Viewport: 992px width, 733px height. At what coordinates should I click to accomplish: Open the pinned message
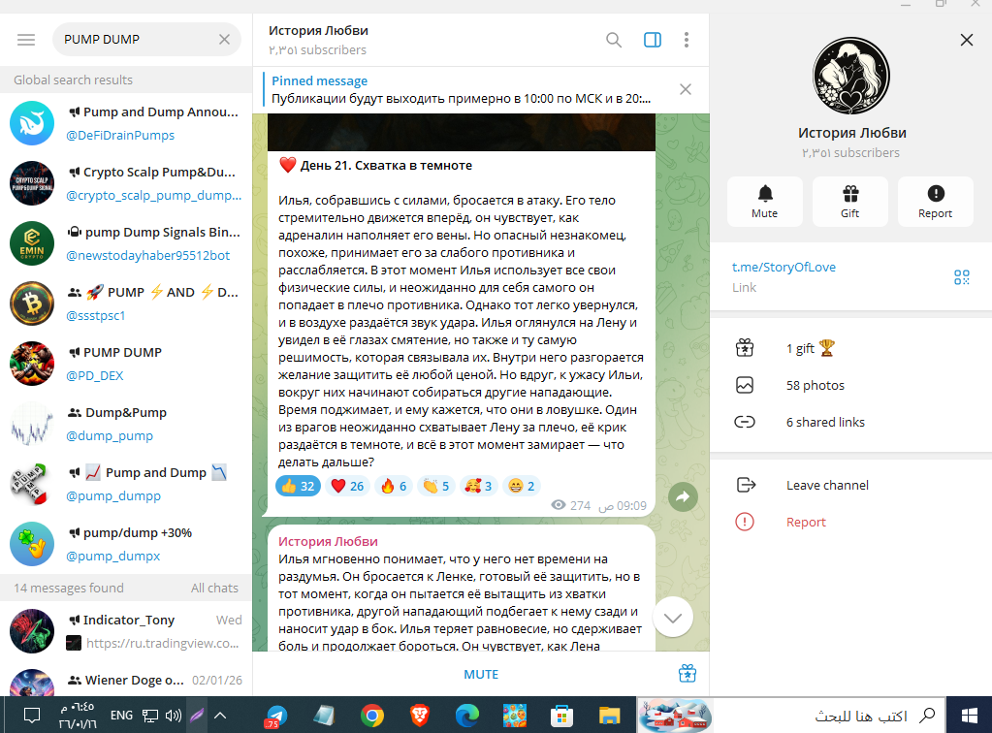pos(462,90)
